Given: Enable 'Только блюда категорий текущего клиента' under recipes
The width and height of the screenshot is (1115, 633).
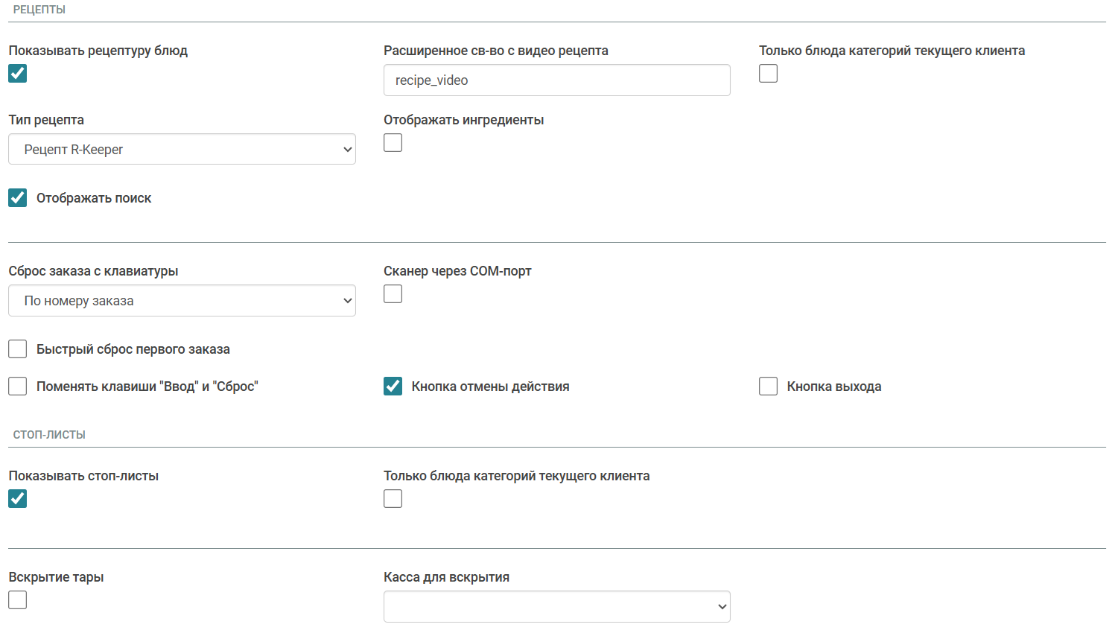Looking at the screenshot, I should (768, 74).
